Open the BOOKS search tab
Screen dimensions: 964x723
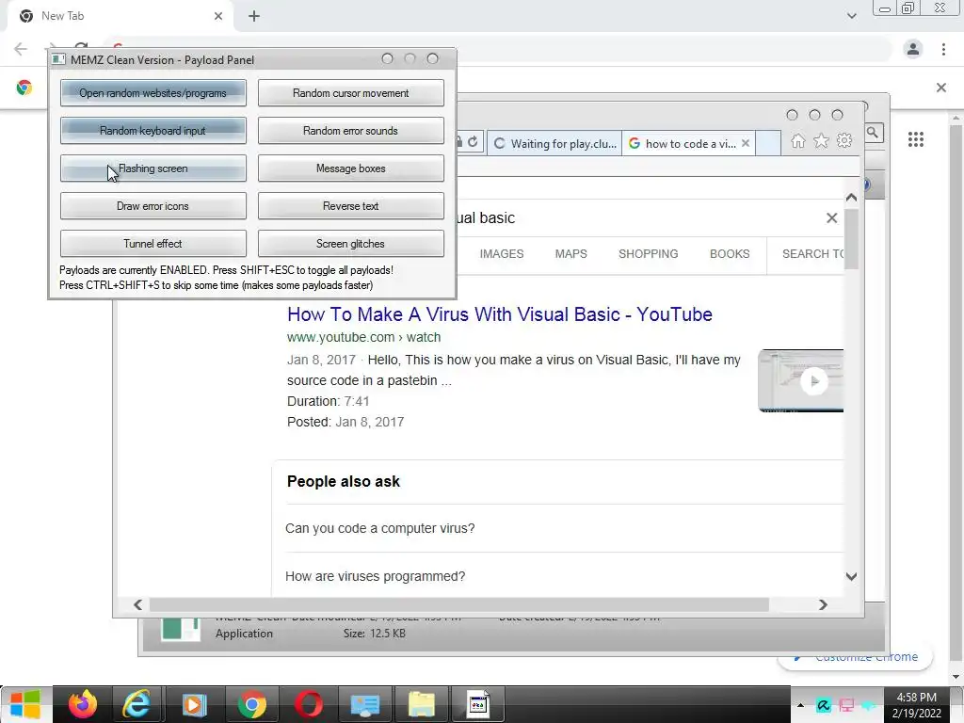click(730, 254)
